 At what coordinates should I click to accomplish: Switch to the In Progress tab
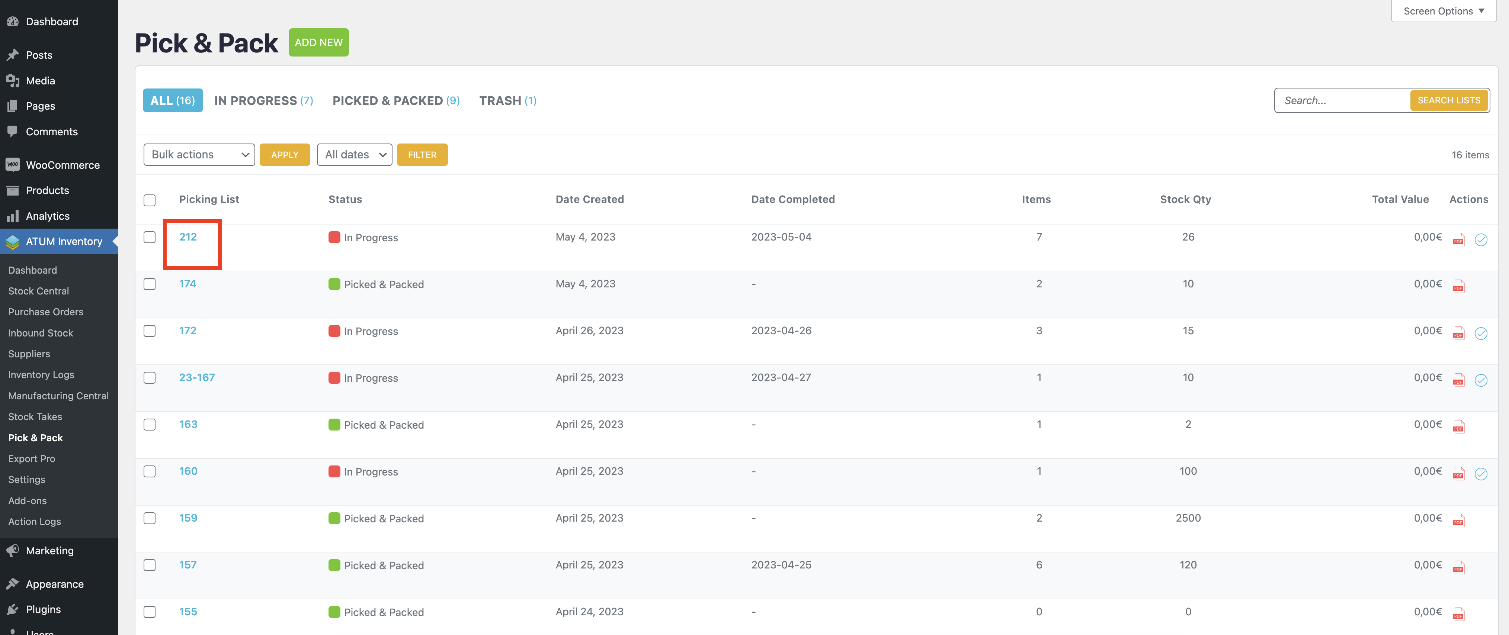point(264,101)
